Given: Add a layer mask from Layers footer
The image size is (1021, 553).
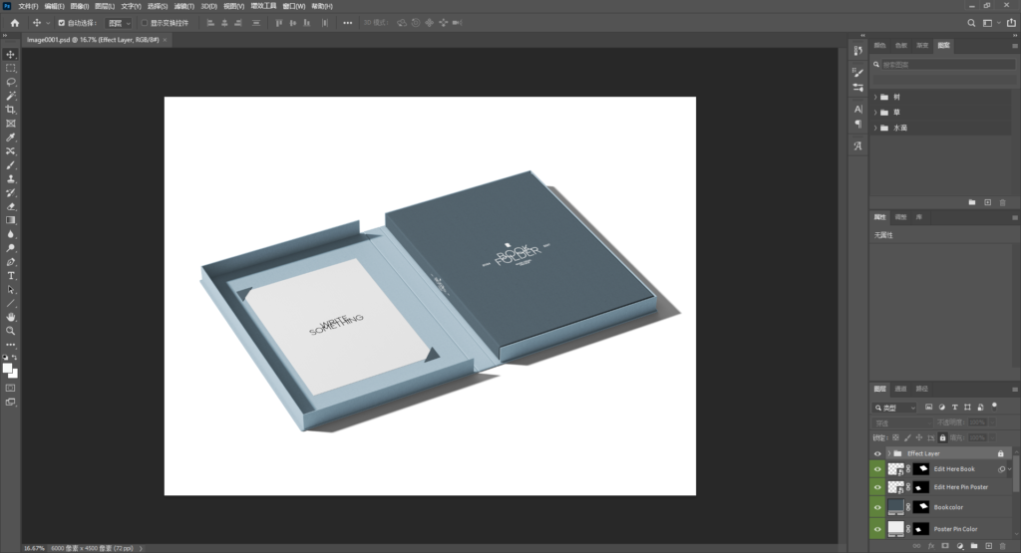Looking at the screenshot, I should pyautogui.click(x=945, y=546).
